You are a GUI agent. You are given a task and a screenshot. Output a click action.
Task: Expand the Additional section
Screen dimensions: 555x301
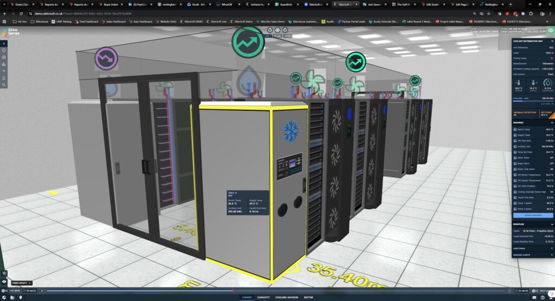[551, 249]
